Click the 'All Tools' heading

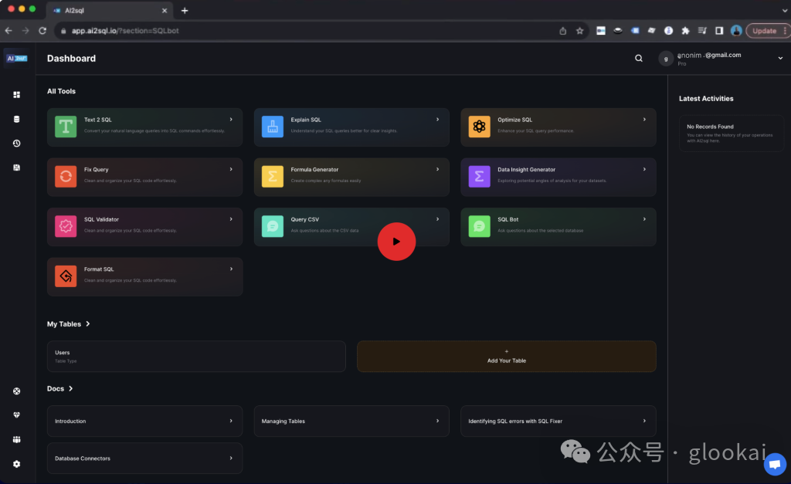tap(61, 91)
